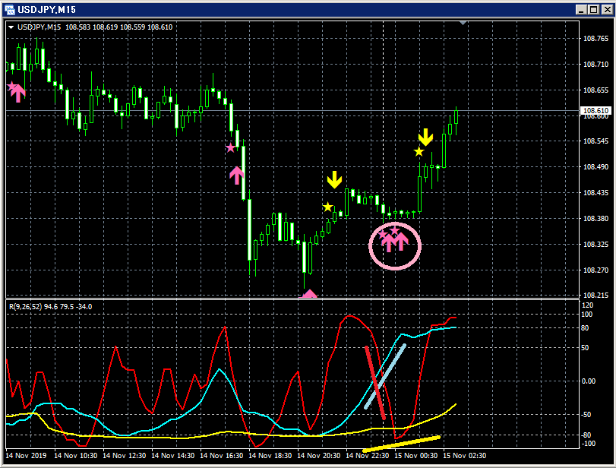This screenshot has height=468, width=616.
Task: Click the 14 Nov 20:30 time label
Action: click(318, 456)
